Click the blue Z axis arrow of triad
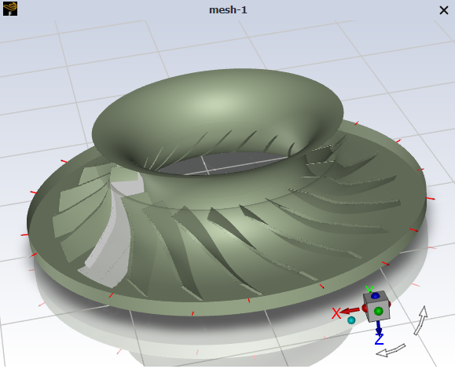The height and width of the screenshot is (369, 455). coord(379,328)
